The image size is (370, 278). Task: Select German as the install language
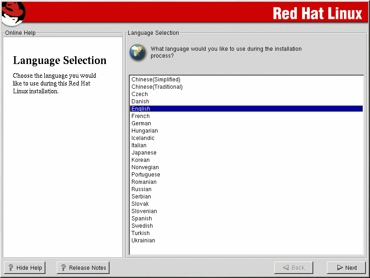[x=141, y=123]
